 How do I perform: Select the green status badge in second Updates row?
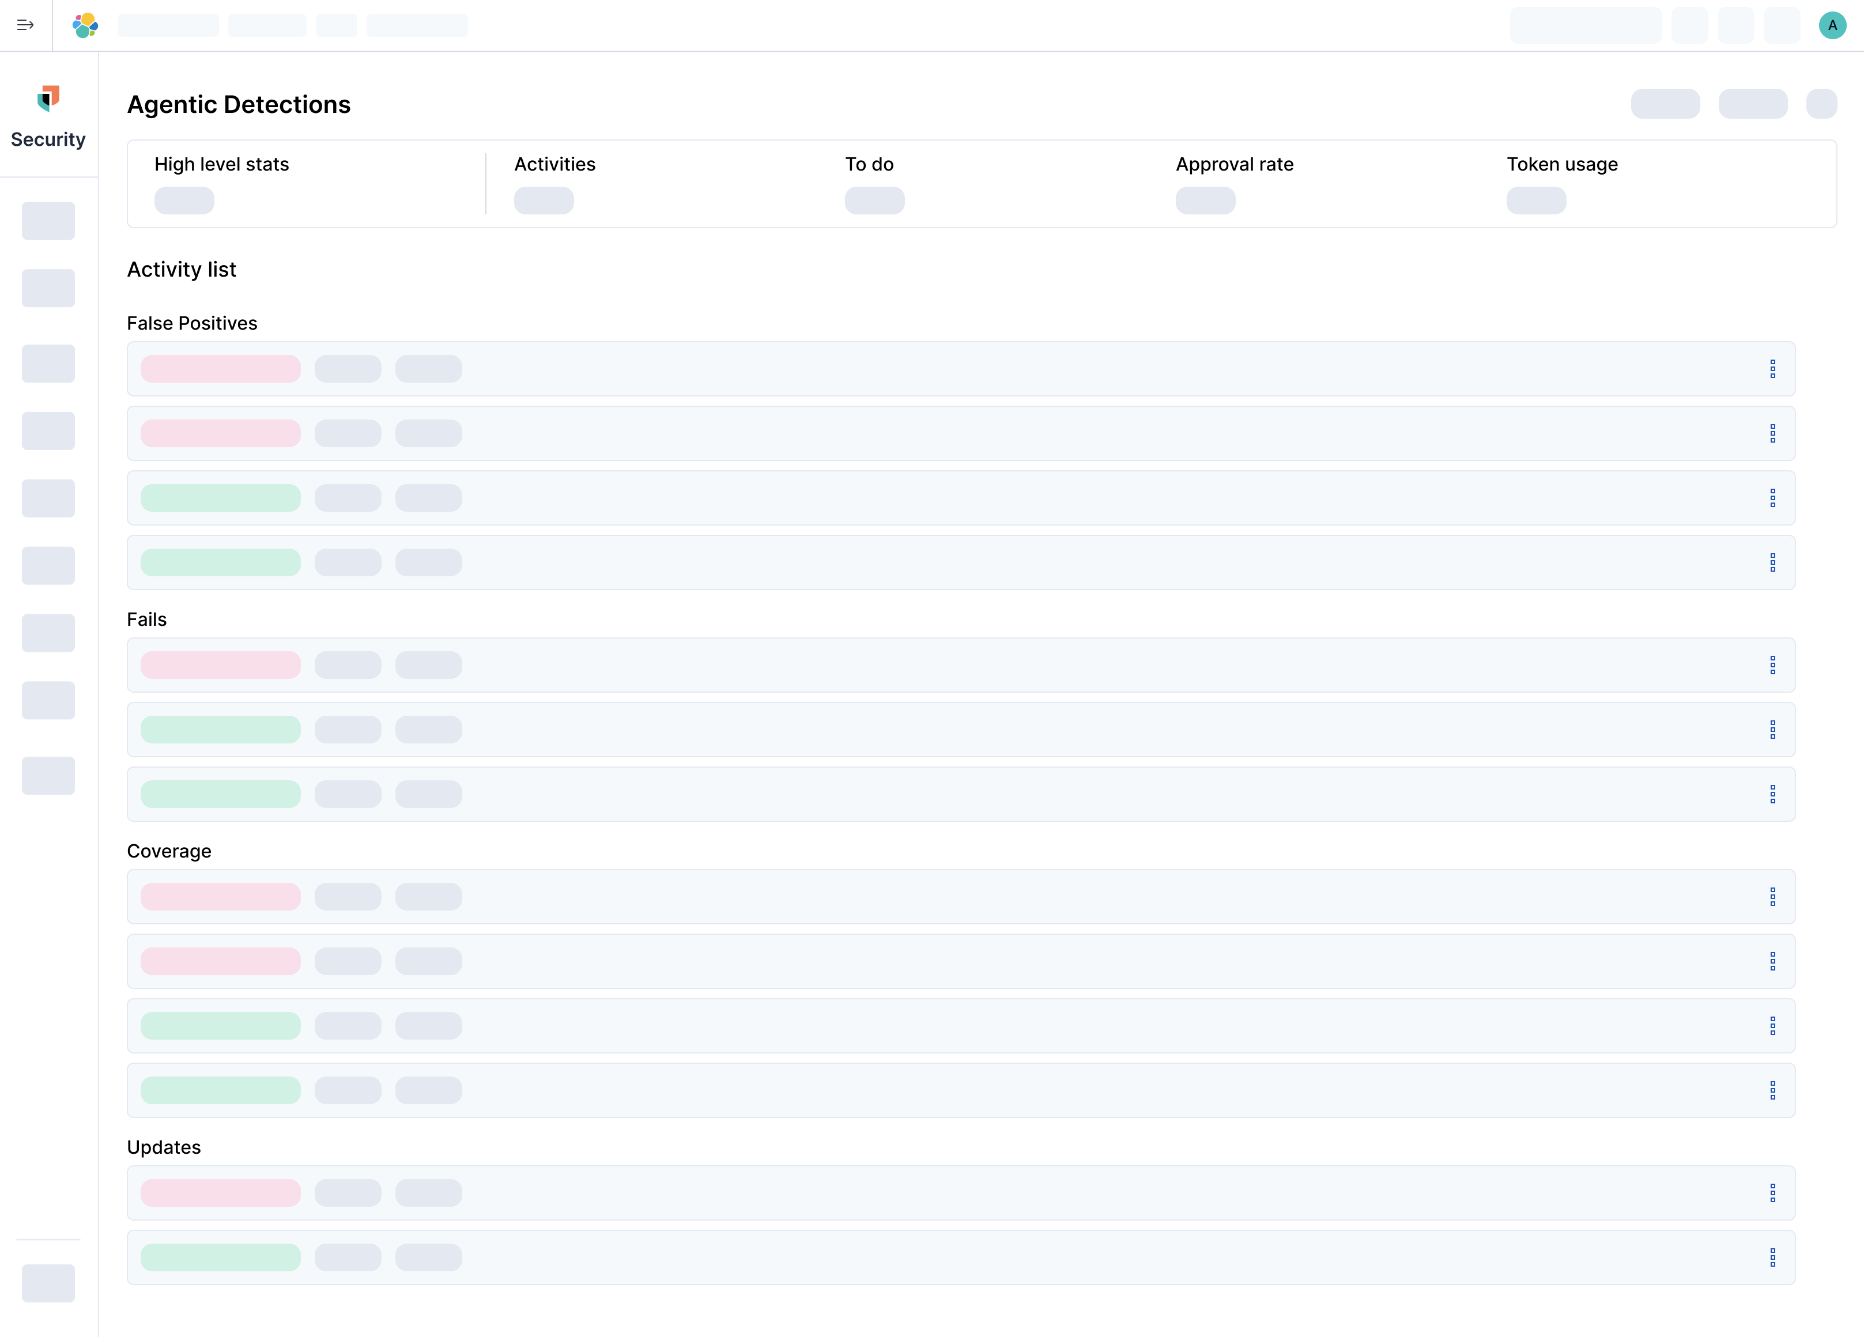(220, 1257)
